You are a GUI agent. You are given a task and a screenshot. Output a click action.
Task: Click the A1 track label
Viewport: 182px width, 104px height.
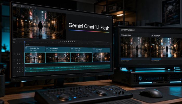(x=14, y=68)
